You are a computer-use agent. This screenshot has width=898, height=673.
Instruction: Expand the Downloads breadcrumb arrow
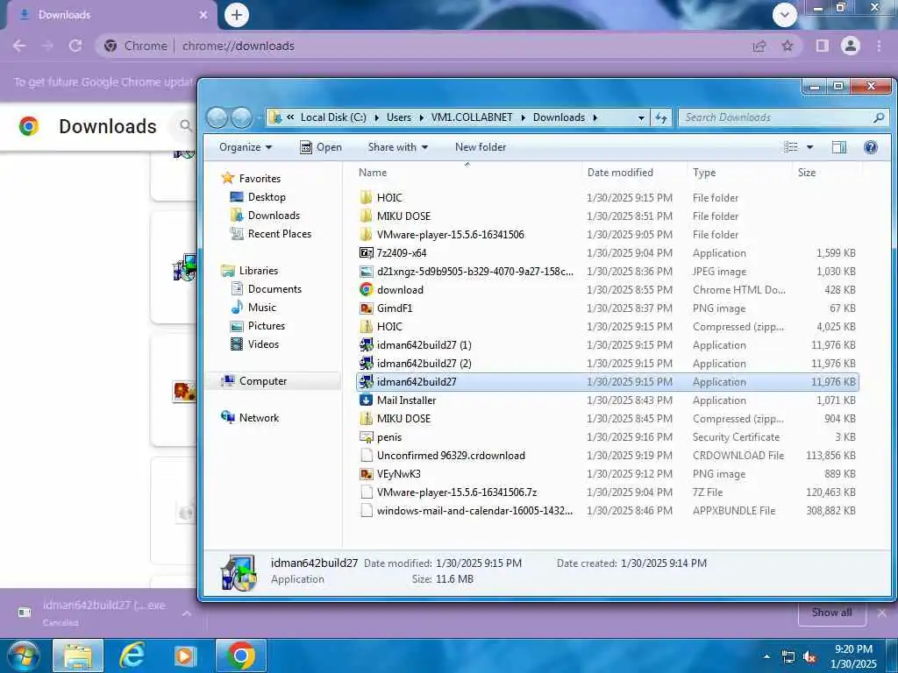pyautogui.click(x=595, y=118)
